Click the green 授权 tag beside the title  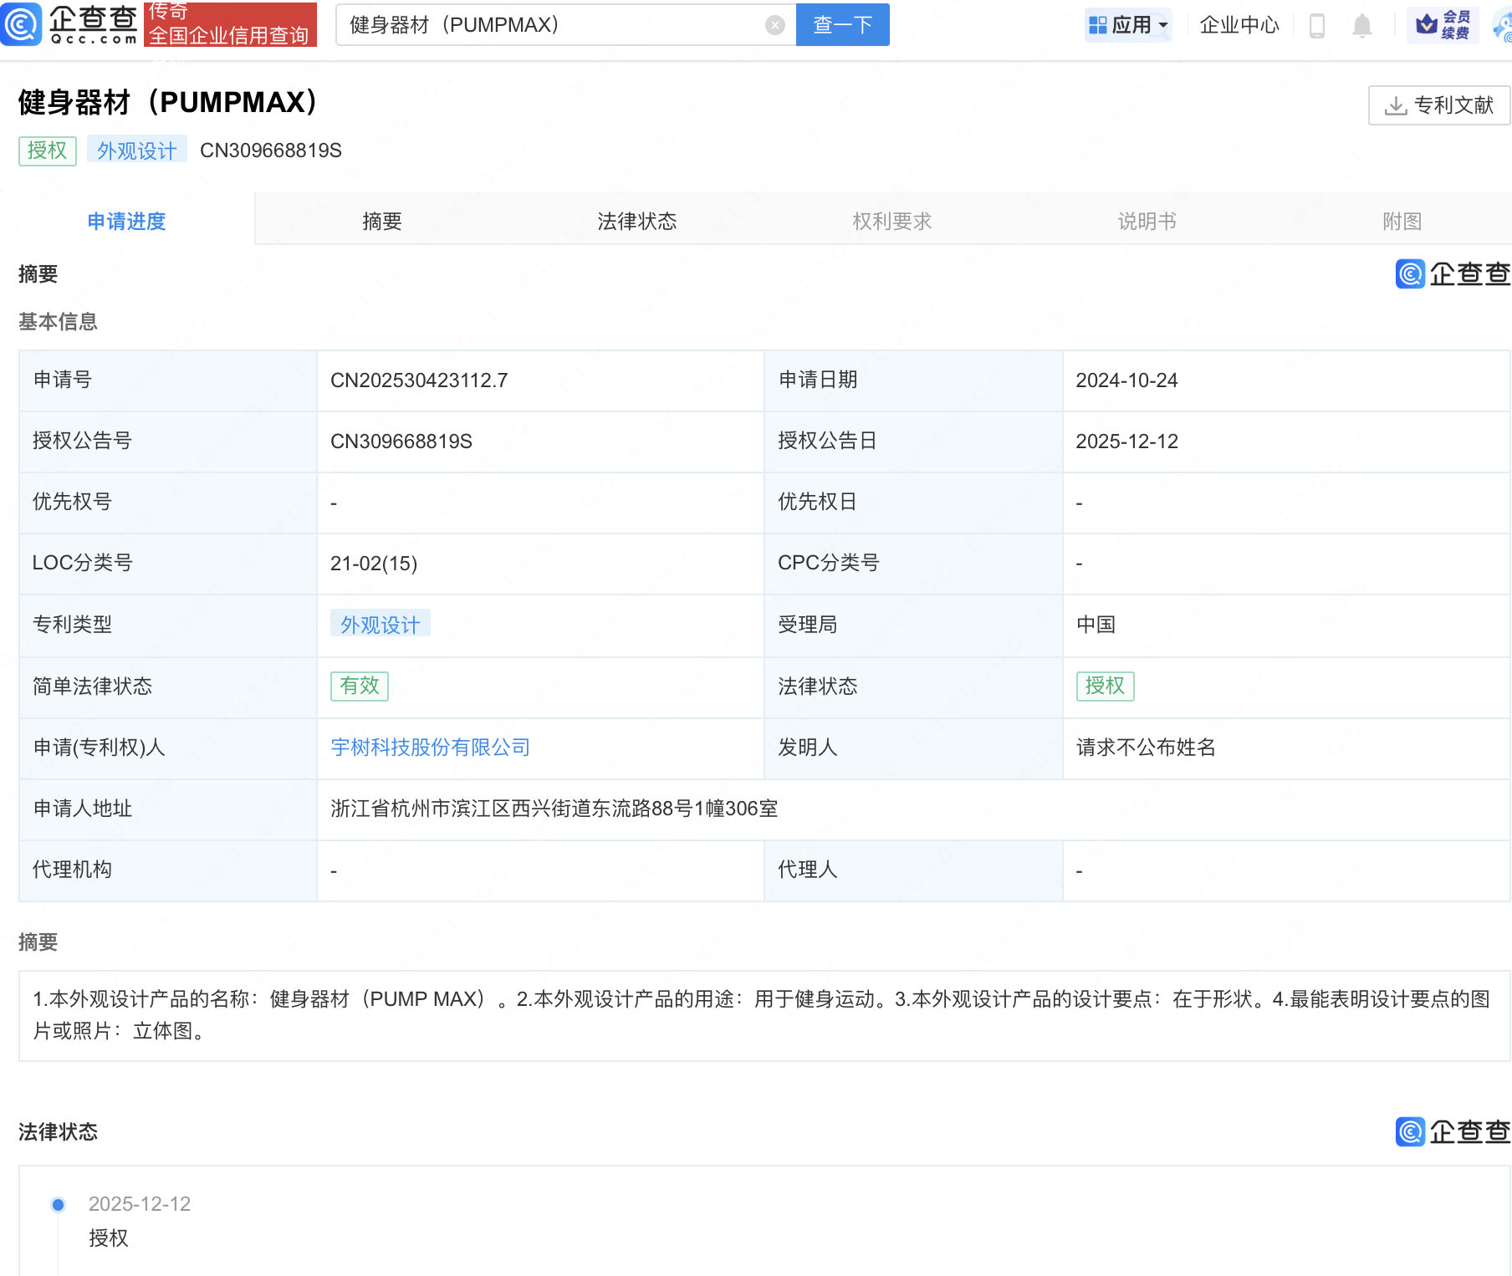pos(47,151)
